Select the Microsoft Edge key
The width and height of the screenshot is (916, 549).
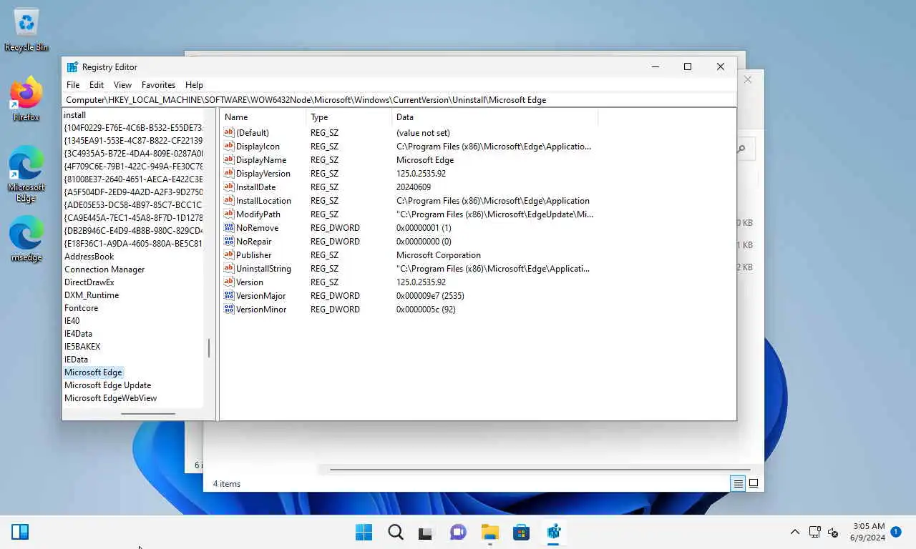pyautogui.click(x=94, y=372)
